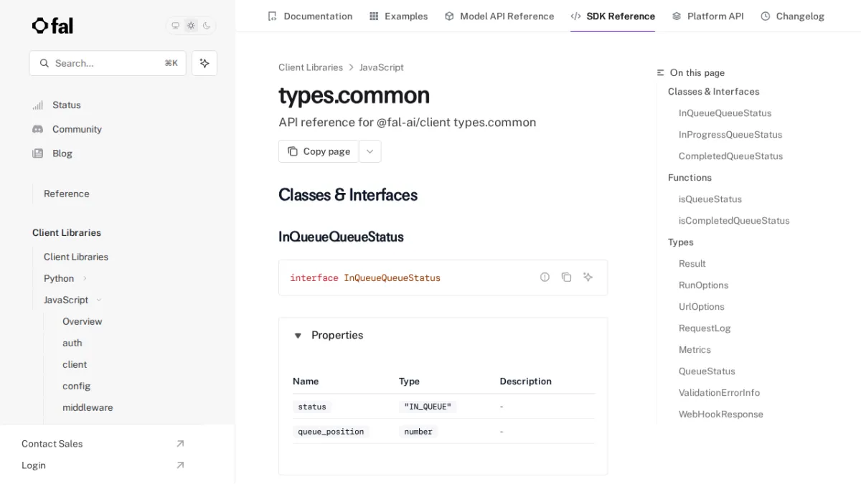The height and width of the screenshot is (484, 861).
Task: Click the Examples grid icon
Action: (374, 16)
